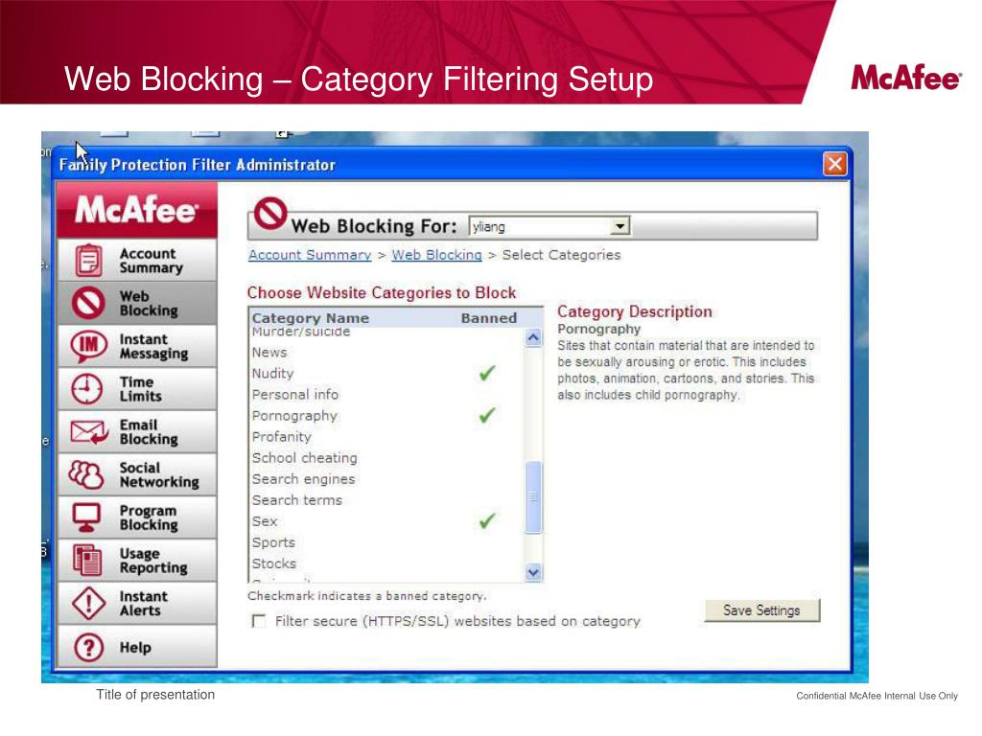The image size is (982, 736).
Task: Click the yliang user combo box field
Action: (549, 226)
